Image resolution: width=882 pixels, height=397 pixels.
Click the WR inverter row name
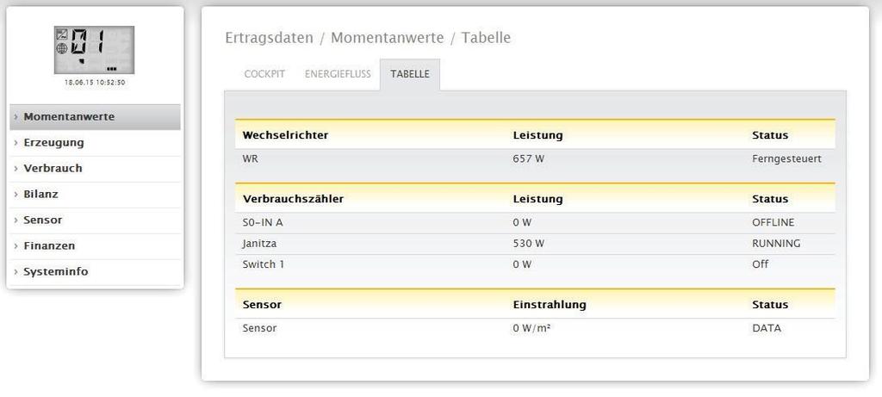(251, 159)
